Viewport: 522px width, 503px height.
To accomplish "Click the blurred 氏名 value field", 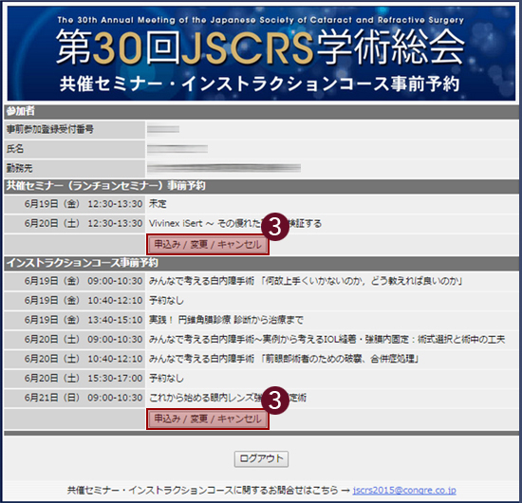I will [x=177, y=149].
